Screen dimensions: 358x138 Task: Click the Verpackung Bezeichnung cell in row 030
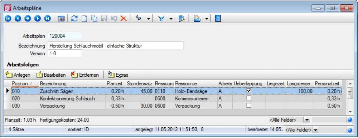(72, 106)
